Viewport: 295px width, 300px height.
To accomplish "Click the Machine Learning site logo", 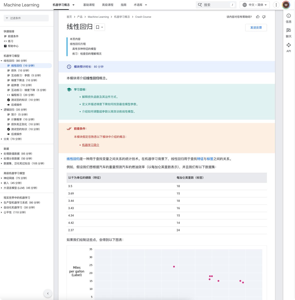I will 21,5.
